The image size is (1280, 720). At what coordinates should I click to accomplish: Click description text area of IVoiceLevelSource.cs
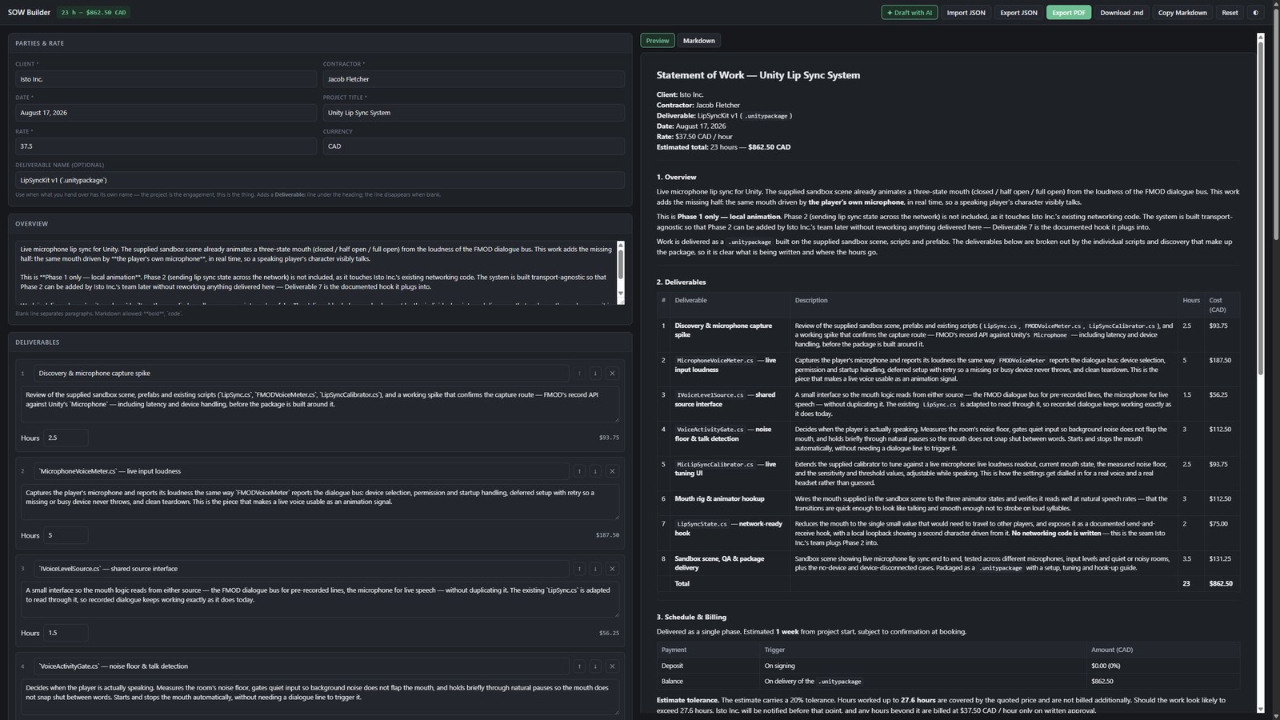point(320,600)
